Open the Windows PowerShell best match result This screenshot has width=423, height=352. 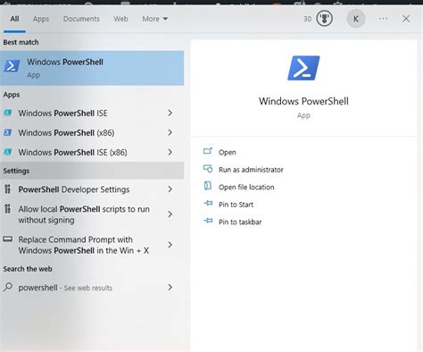click(92, 68)
